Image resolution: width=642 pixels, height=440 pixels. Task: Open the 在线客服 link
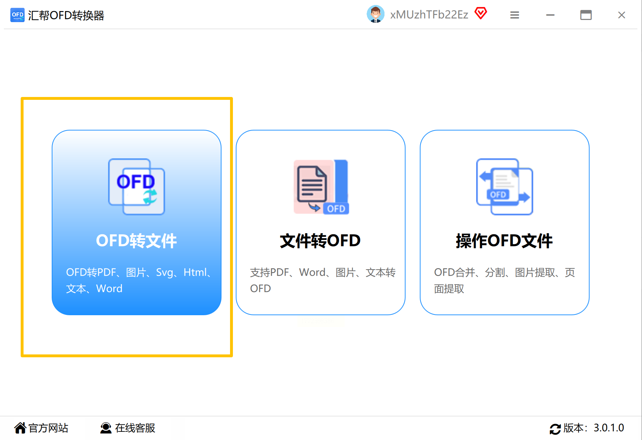click(x=135, y=428)
